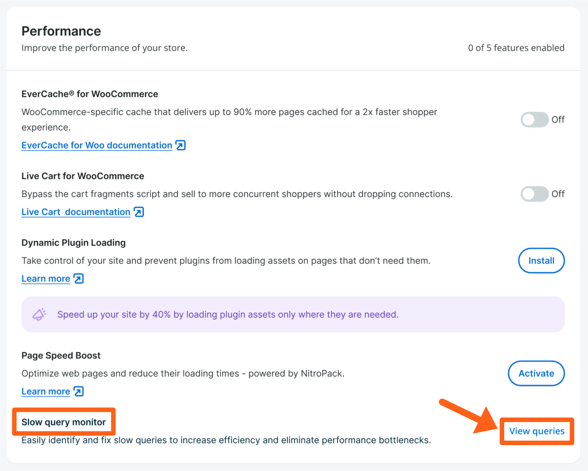
Task: Click the Dynamic Plugin Loading heading
Action: pos(74,243)
